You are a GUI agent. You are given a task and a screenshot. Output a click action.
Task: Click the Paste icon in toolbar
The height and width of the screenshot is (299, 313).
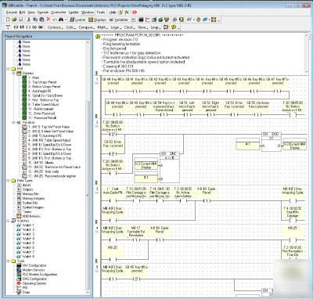click(41, 20)
